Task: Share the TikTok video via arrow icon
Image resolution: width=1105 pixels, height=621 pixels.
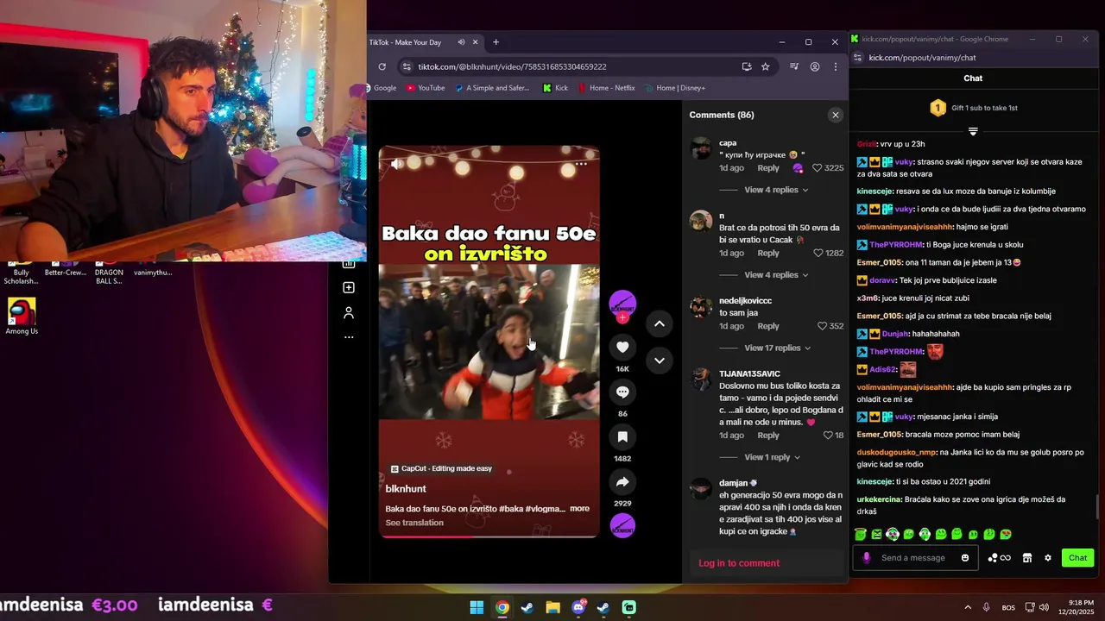Action: click(622, 481)
